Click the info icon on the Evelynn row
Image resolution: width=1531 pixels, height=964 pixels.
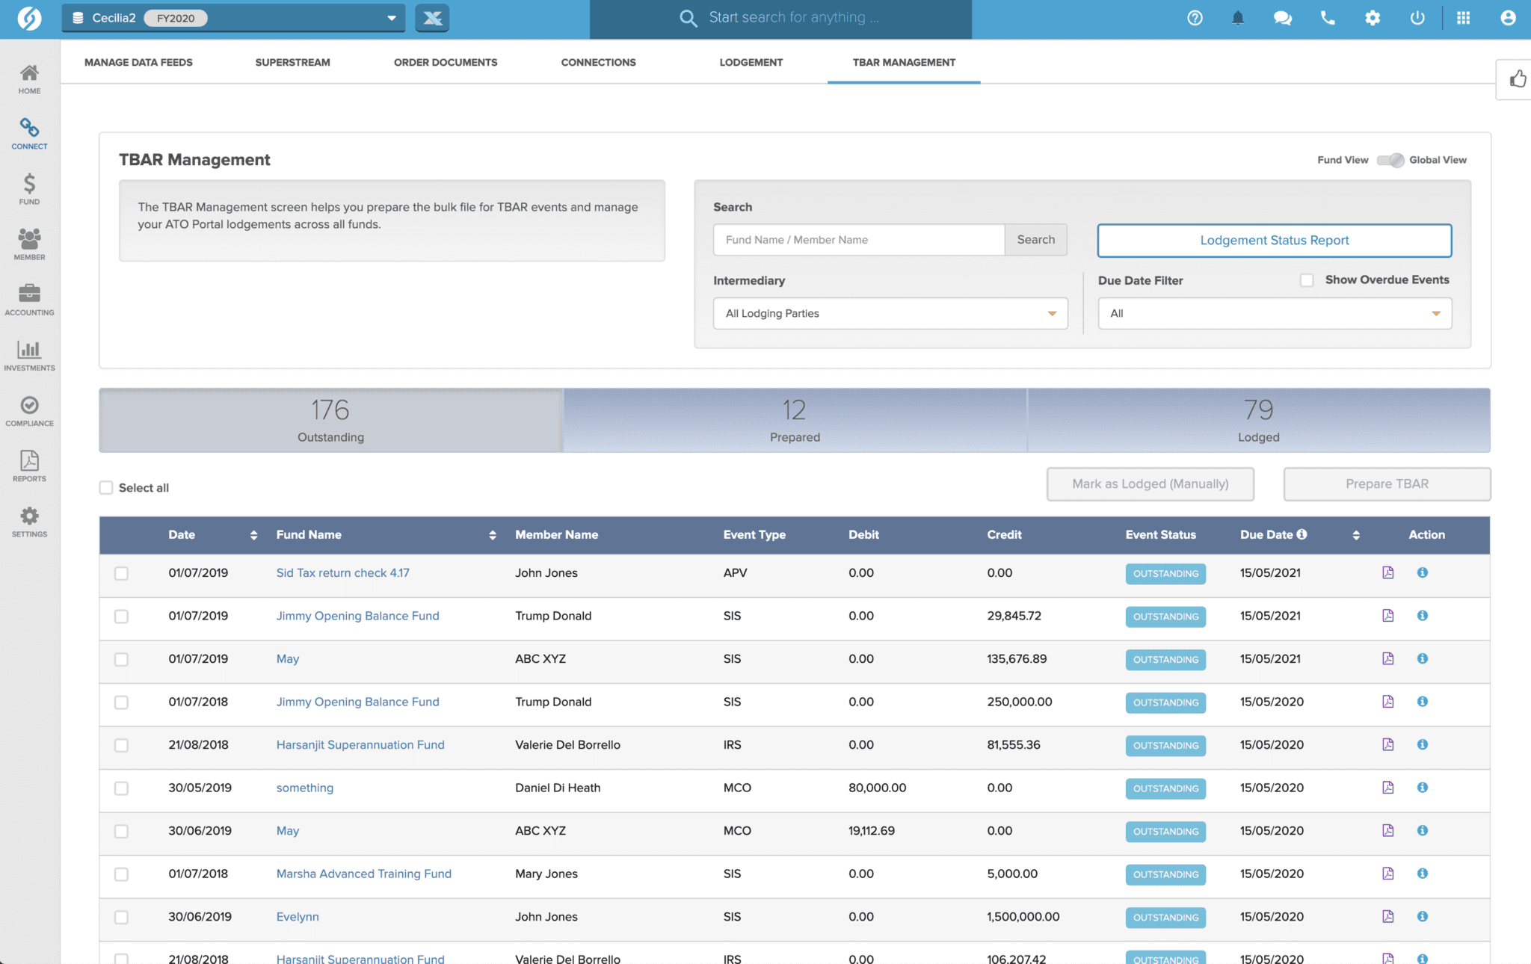point(1423,916)
